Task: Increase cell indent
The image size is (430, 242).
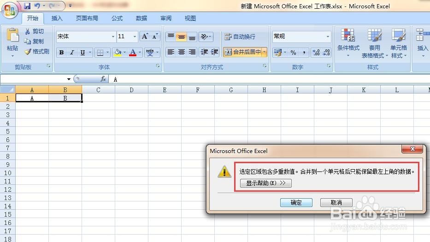Action: pos(214,52)
